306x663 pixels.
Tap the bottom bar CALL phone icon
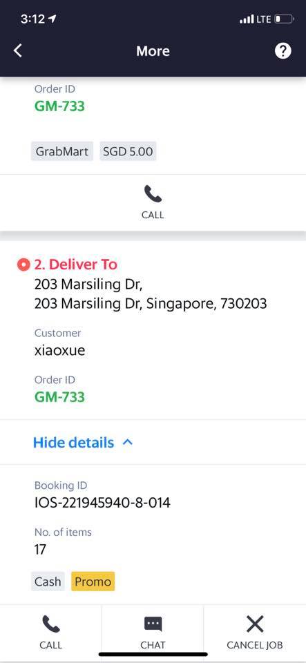coord(50,624)
